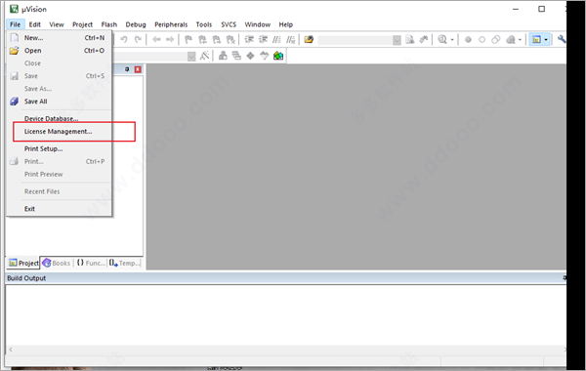Select License Management from File menu

(59, 132)
